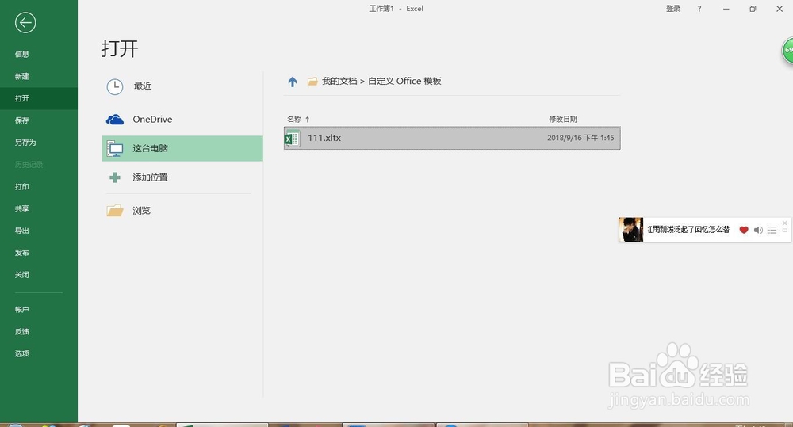Open the 共享 page
Image resolution: width=793 pixels, height=427 pixels.
tap(21, 208)
